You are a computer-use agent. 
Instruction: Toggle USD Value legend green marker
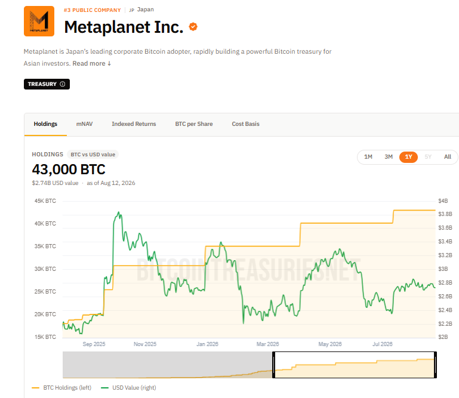104,388
